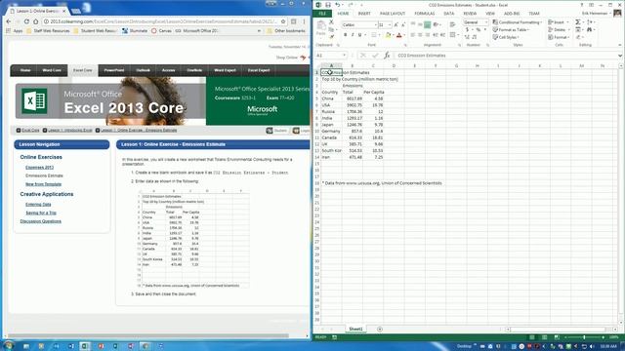Apply Accounting dollar number format

point(467,30)
